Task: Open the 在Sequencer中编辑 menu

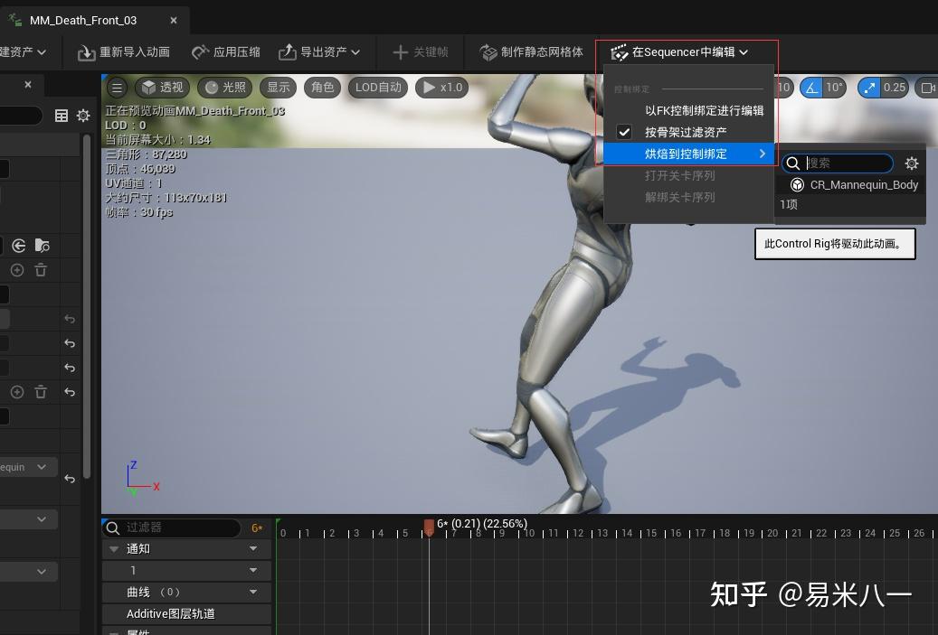Action: click(684, 51)
